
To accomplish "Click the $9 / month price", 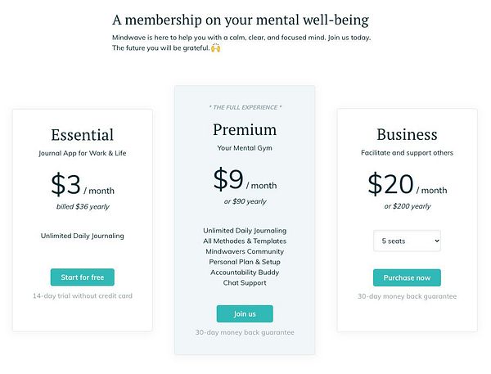I will tap(245, 180).
